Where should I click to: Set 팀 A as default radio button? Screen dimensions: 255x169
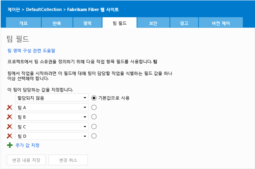[94, 107]
